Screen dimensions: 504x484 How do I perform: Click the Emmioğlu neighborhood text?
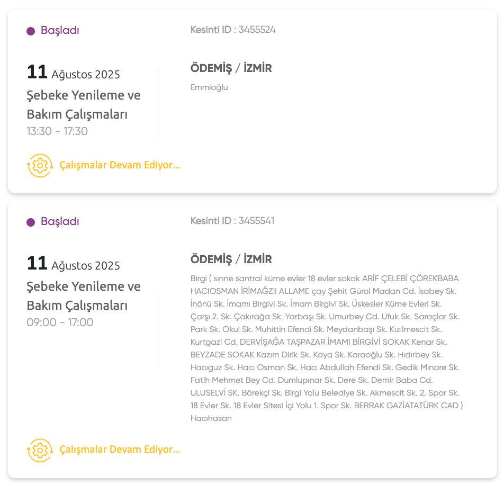(209, 87)
